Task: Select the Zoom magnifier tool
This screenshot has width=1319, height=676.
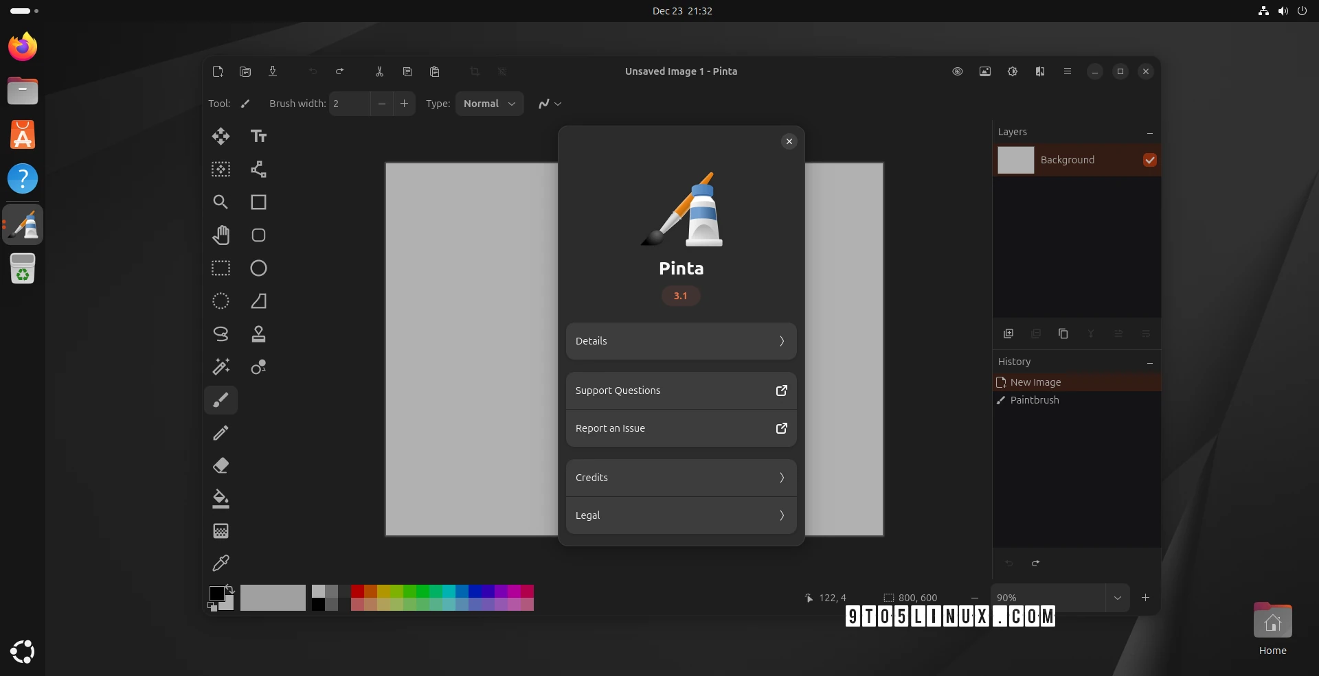Action: pyautogui.click(x=221, y=202)
